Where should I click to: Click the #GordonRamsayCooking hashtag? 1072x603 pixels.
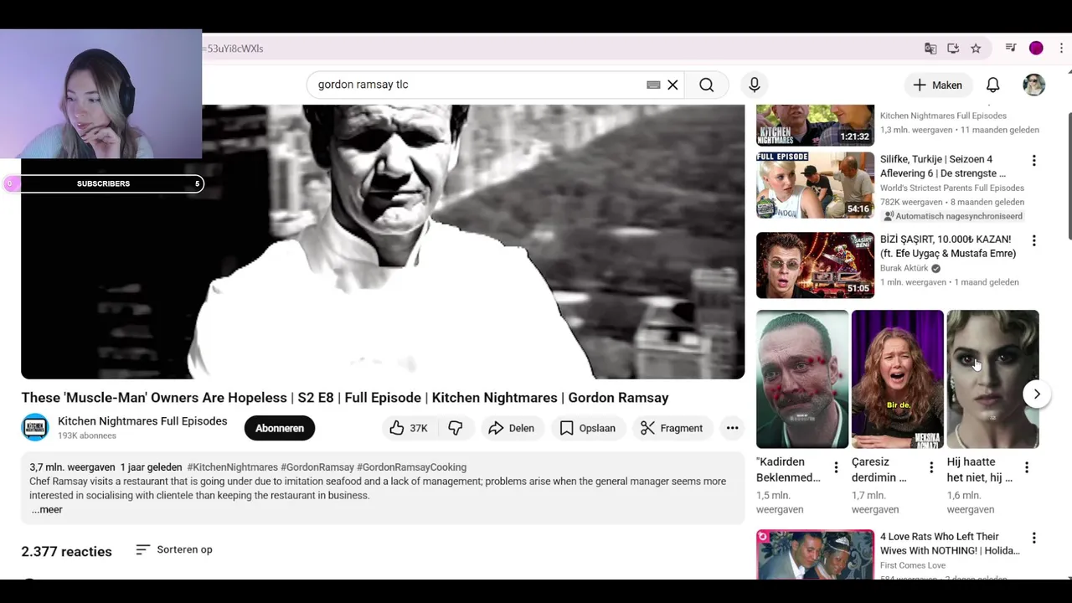(x=411, y=467)
